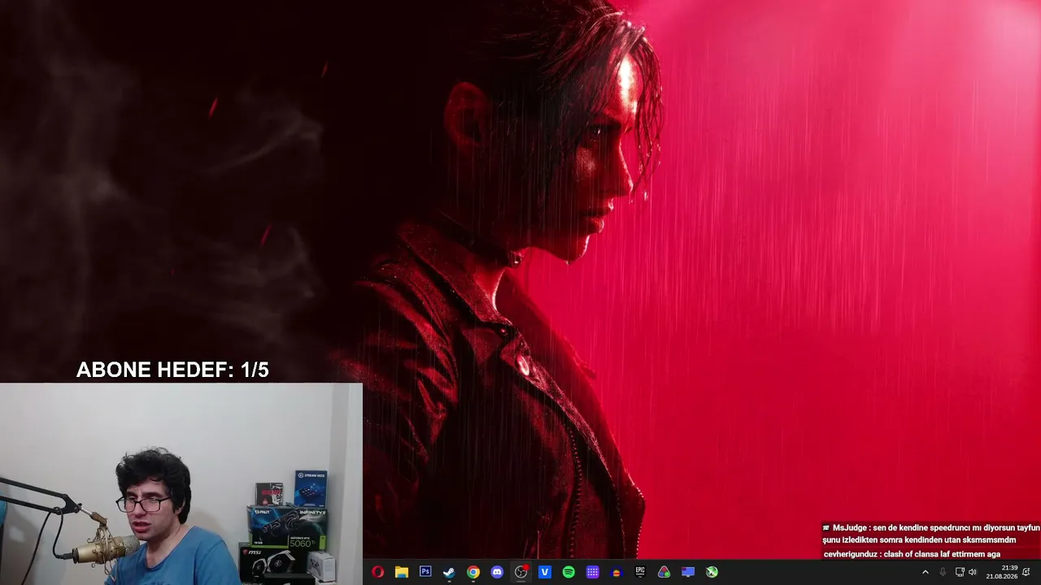Open the green globe app on taskbar

pos(712,572)
